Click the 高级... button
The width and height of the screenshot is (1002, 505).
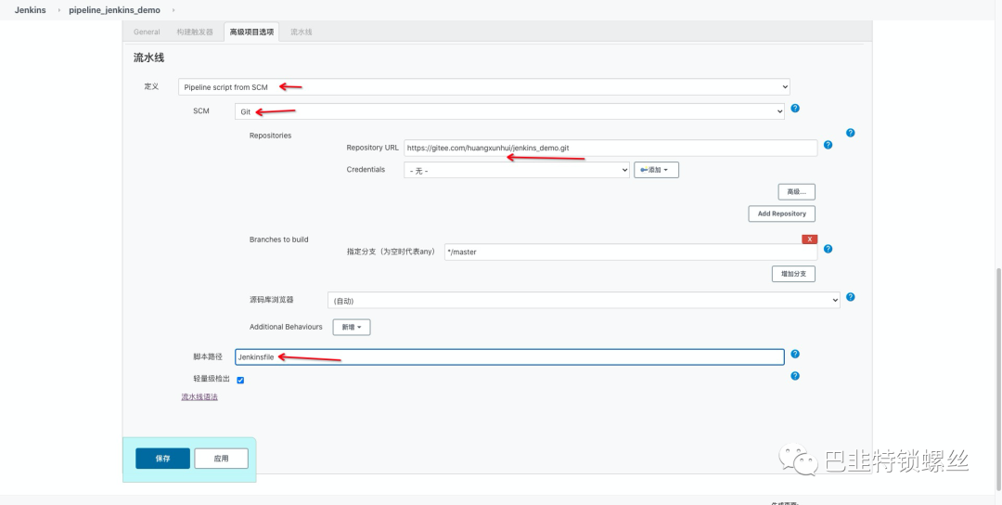point(796,192)
